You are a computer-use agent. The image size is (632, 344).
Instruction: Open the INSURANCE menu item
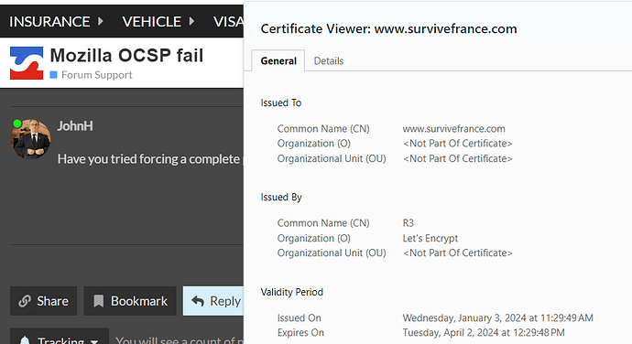point(49,21)
